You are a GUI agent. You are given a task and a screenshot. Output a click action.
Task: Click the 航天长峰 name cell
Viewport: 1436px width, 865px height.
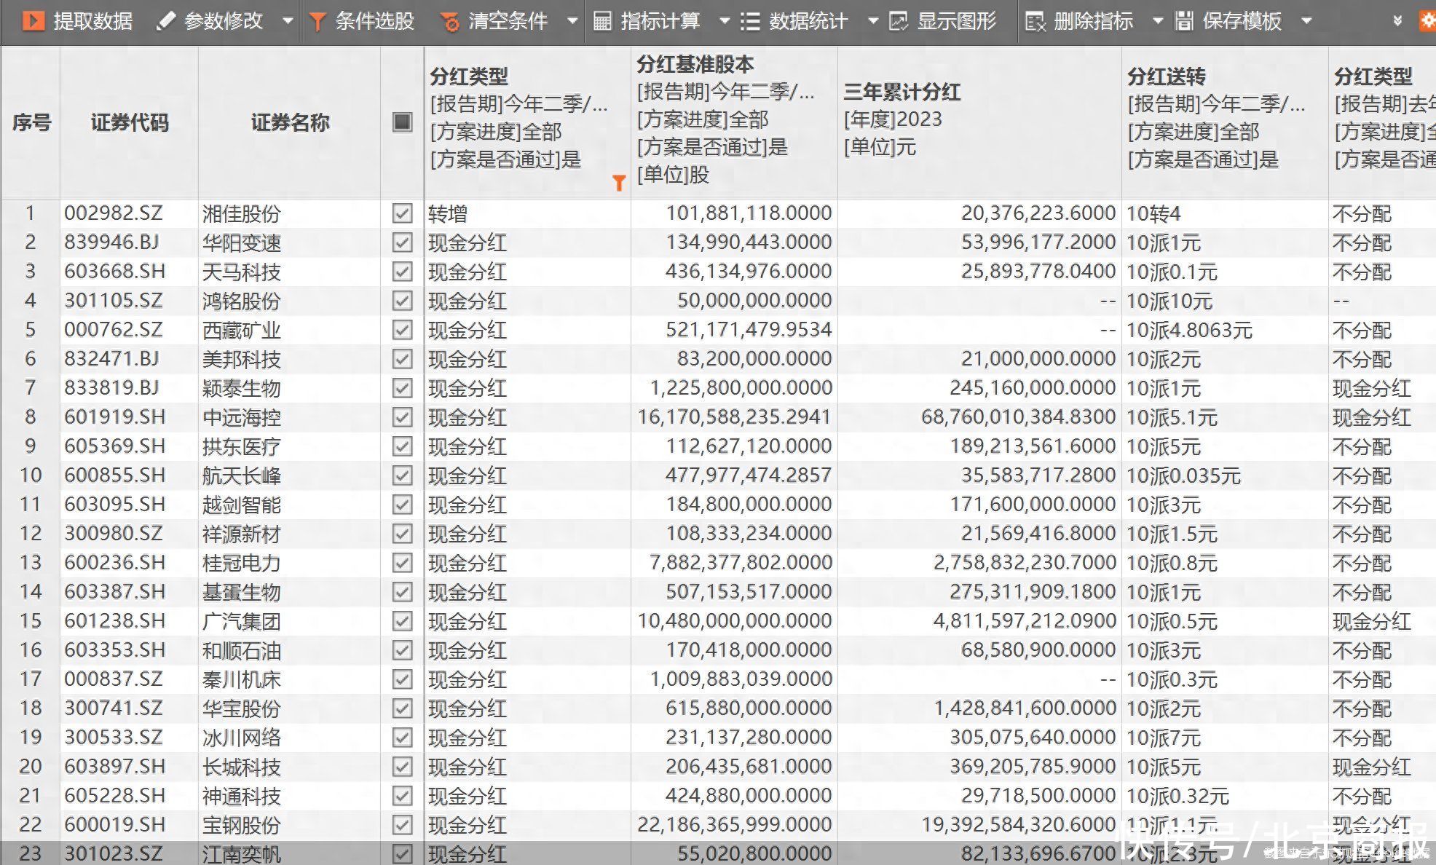coord(242,475)
